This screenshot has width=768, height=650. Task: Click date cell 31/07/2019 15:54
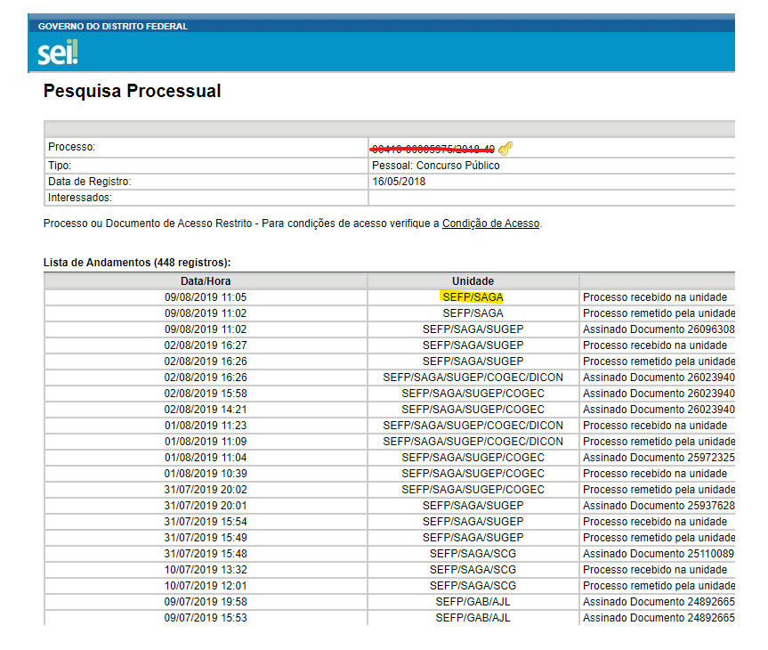pyautogui.click(x=206, y=522)
